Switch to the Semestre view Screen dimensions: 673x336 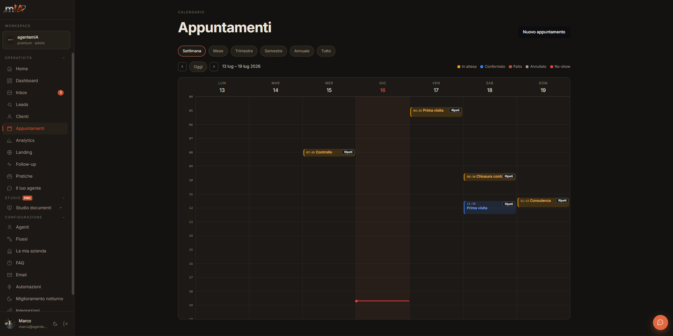coord(274,51)
